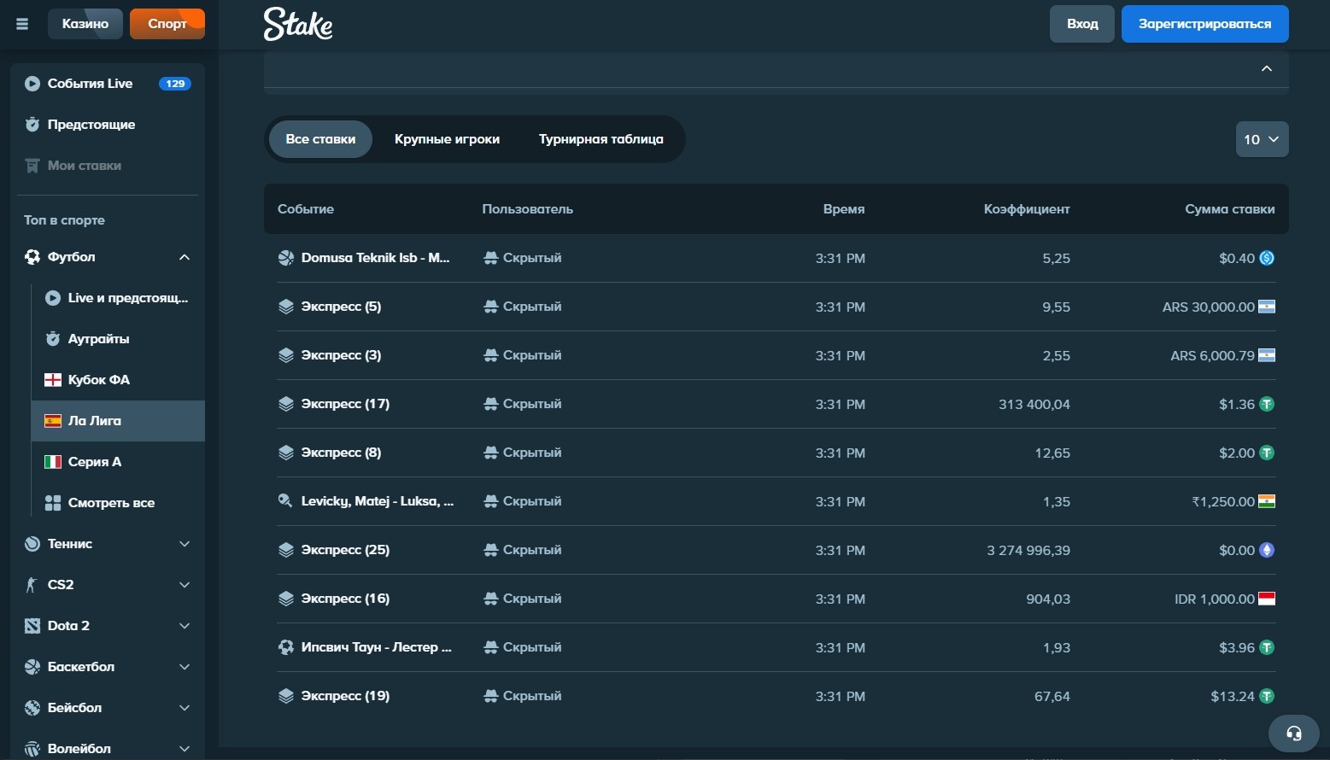Click the Events Live play icon
The height and width of the screenshot is (760, 1330).
tap(32, 84)
